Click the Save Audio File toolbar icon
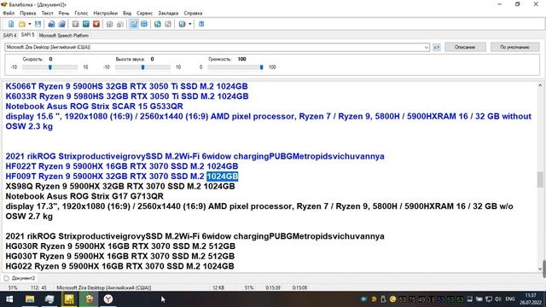This screenshot has width=546, height=307. coord(51,24)
